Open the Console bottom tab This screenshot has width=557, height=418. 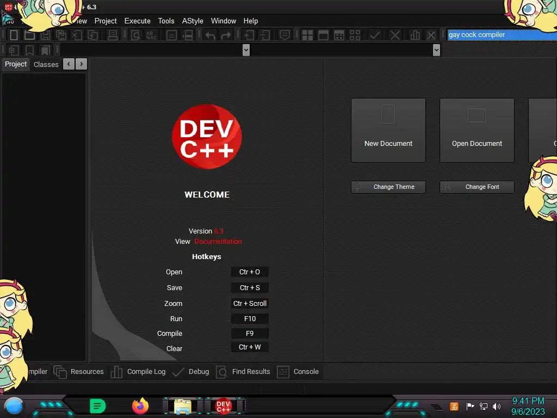pyautogui.click(x=298, y=372)
